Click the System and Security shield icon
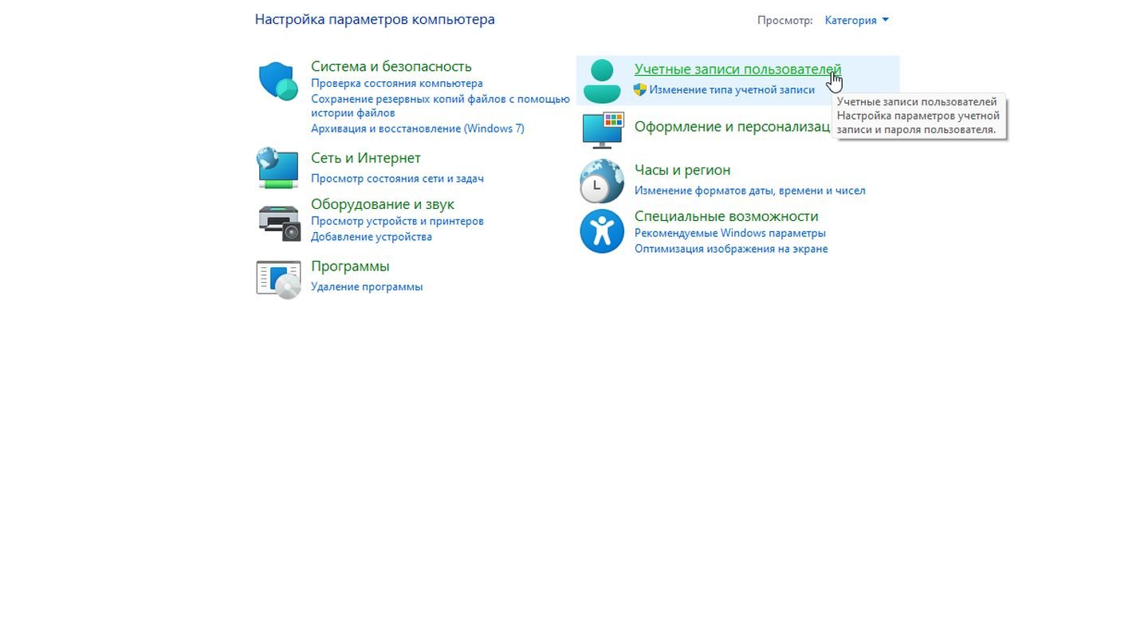The image size is (1148, 638). pyautogui.click(x=278, y=81)
